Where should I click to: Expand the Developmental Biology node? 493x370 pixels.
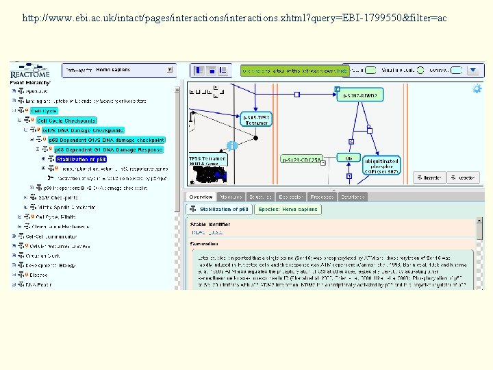(14, 265)
